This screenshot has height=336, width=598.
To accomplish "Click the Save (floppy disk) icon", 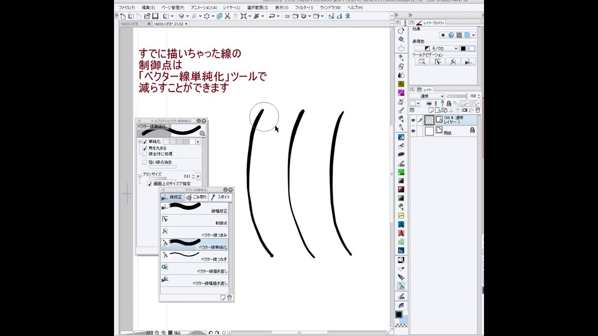I will click(x=155, y=16).
